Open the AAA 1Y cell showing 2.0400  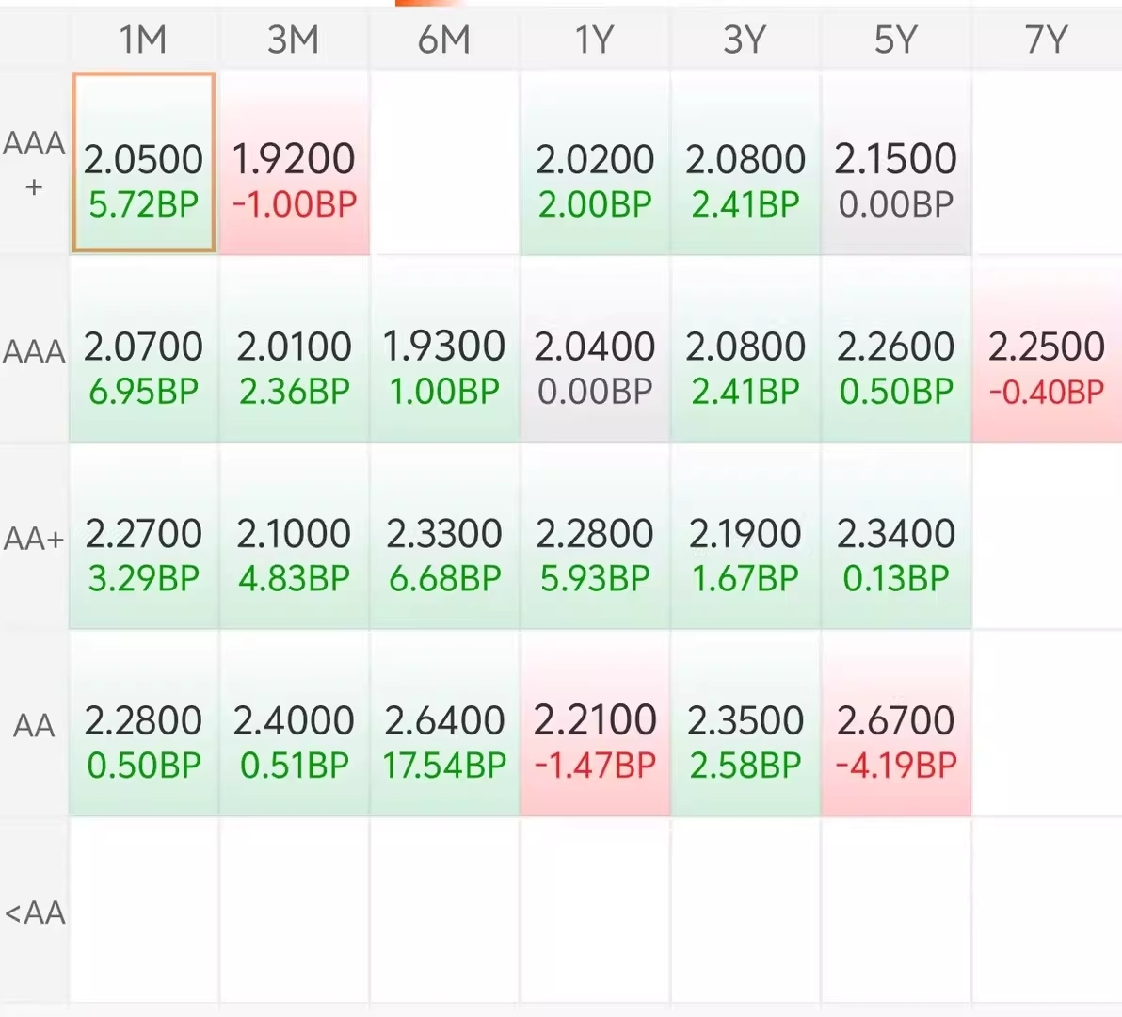[x=595, y=350]
